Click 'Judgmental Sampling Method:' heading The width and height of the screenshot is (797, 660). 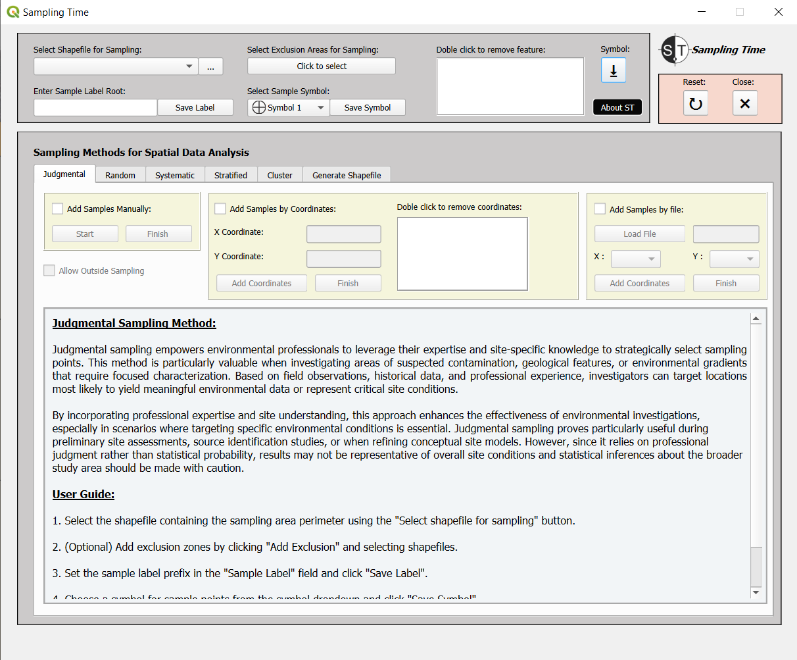coord(134,323)
